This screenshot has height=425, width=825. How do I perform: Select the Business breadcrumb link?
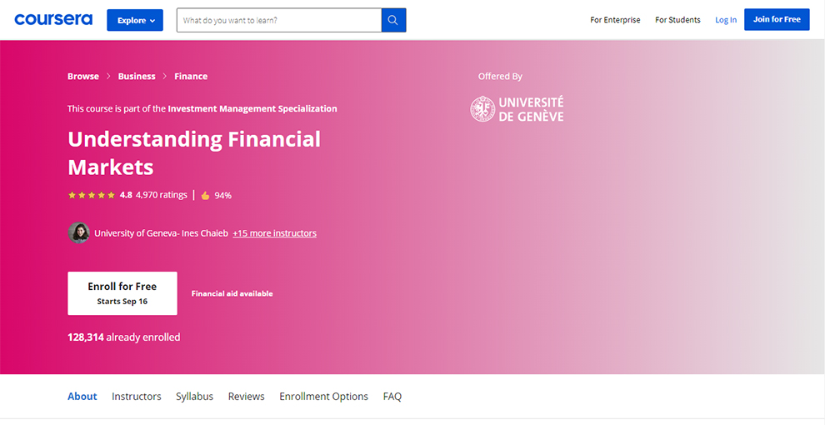coord(137,76)
